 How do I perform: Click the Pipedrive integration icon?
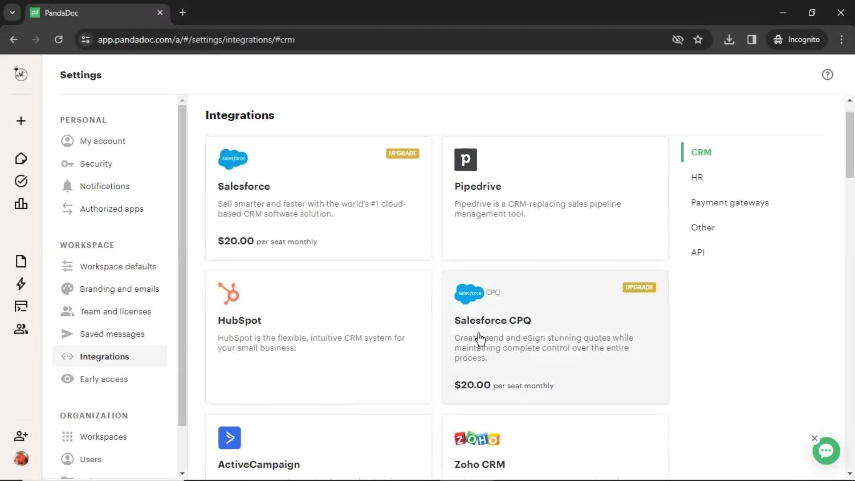pyautogui.click(x=465, y=159)
